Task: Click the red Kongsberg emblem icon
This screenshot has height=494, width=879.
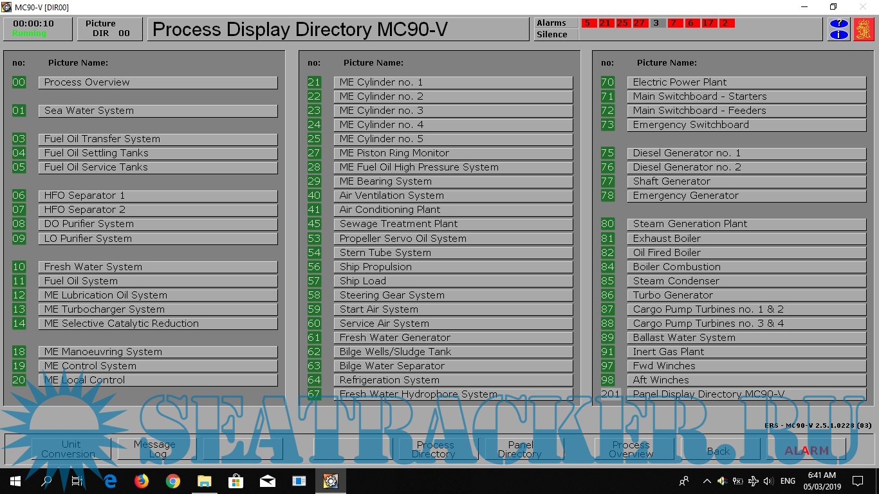Action: pyautogui.click(x=864, y=30)
